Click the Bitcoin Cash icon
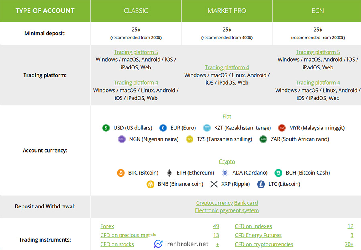Viewport: 361px width, 250px height. point(278,173)
